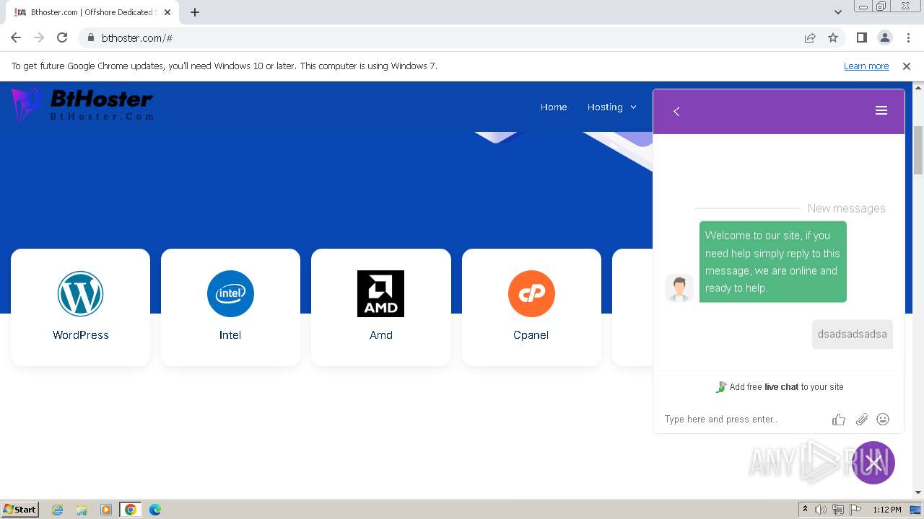Open Windows Explorer from taskbar
This screenshot has width=924, height=519.
pyautogui.click(x=82, y=510)
